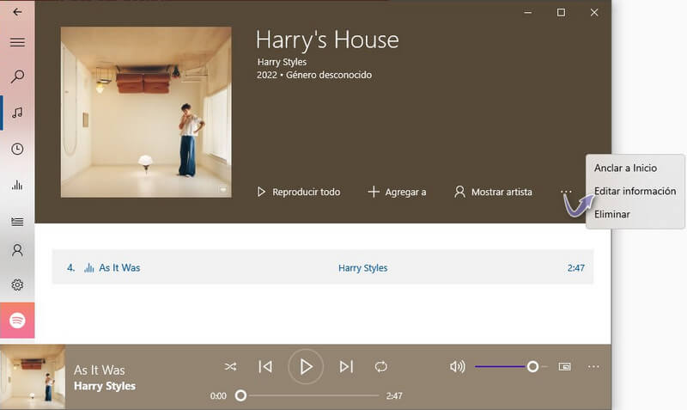This screenshot has height=410, width=687.
Task: Click Mostrar artista button
Action: (493, 192)
